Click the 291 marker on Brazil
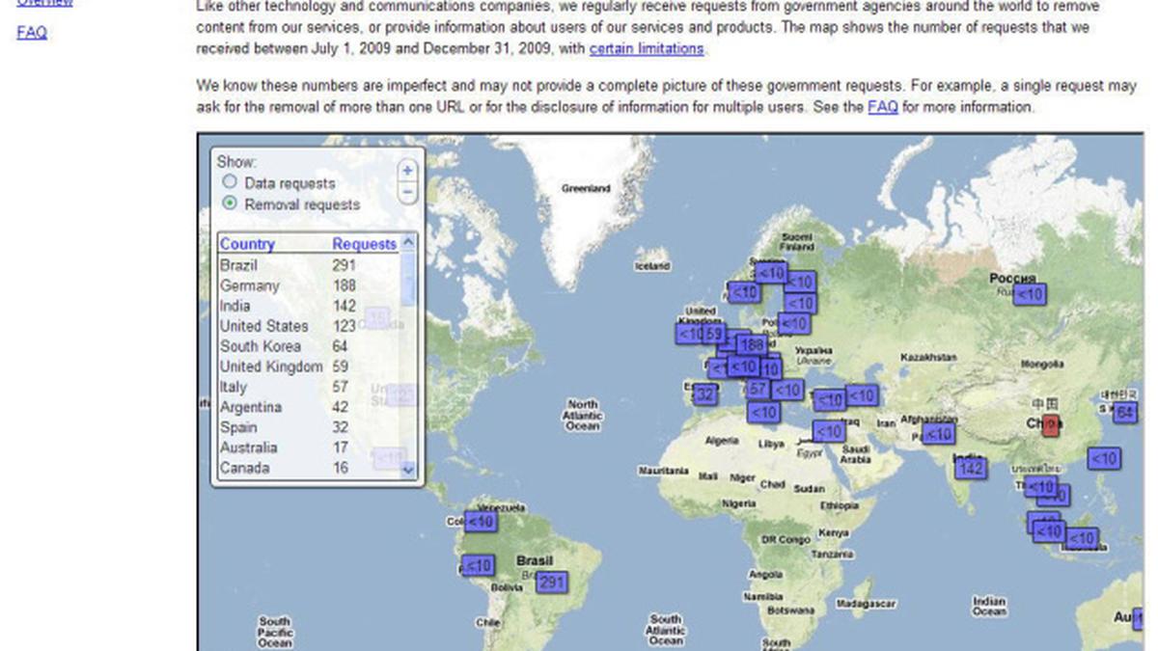The image size is (1158, 651). 551,583
